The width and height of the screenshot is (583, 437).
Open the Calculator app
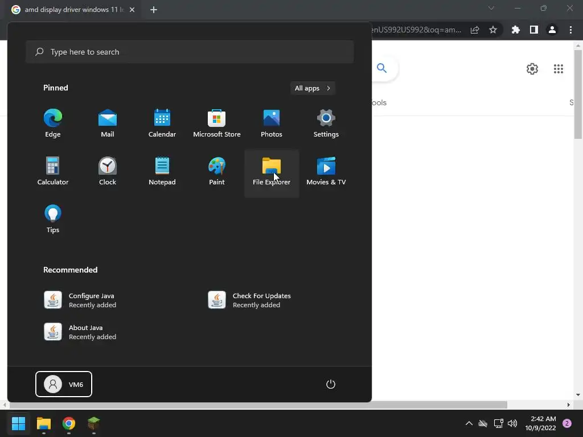(53, 172)
